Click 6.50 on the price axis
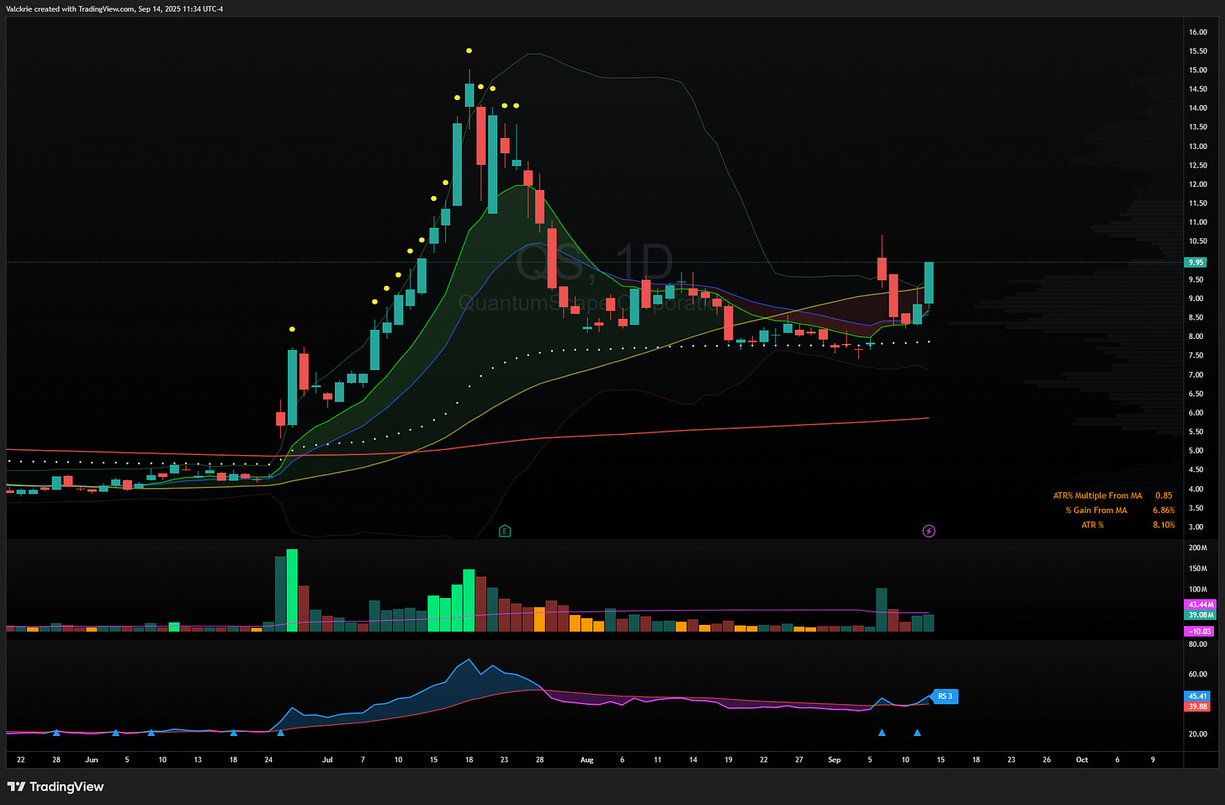The image size is (1225, 805). click(1196, 394)
